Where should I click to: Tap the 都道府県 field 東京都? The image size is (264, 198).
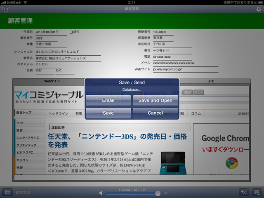tap(163, 38)
